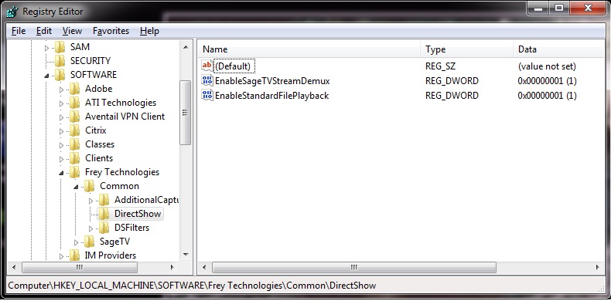Viewport: 611px width, 301px height.
Task: Expand the SageTV key
Action: click(x=76, y=242)
